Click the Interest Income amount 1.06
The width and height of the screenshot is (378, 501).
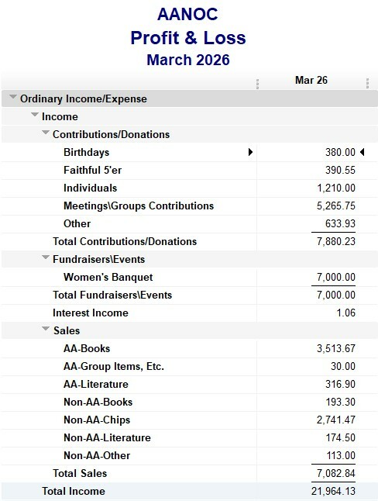[345, 313]
